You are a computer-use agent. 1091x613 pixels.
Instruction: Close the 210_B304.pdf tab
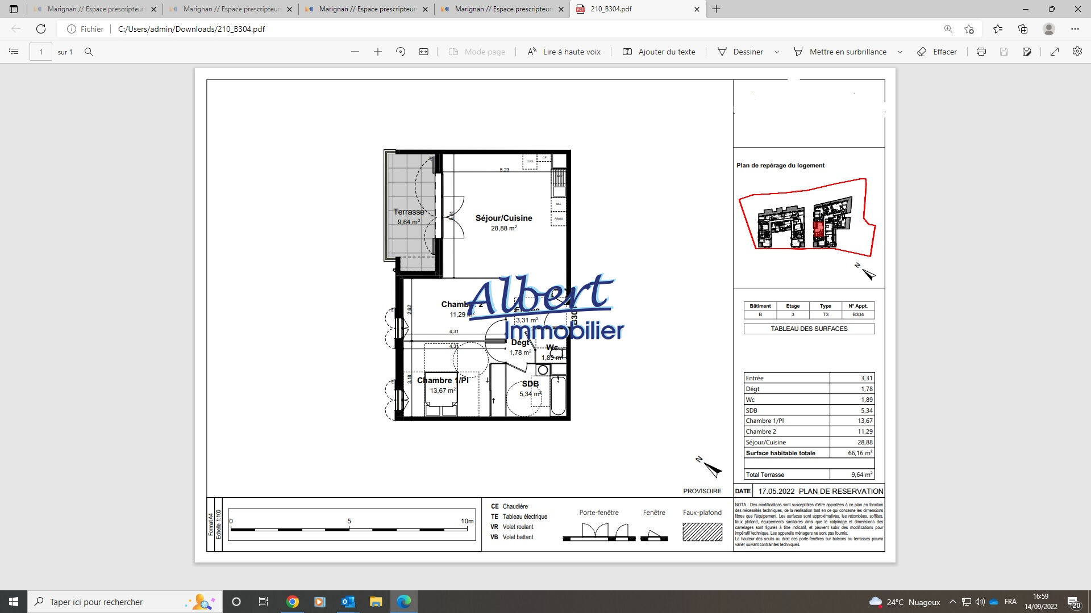click(697, 9)
